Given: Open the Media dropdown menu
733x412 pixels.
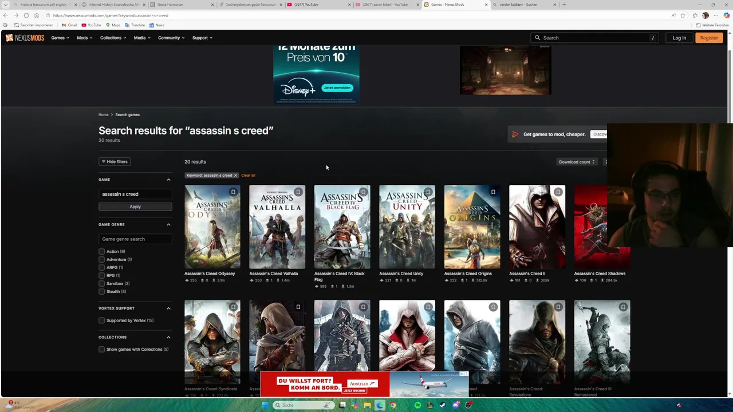Looking at the screenshot, I should click(x=142, y=38).
